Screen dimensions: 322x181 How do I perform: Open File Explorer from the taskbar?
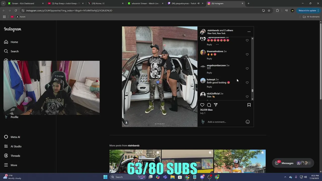click(173, 177)
